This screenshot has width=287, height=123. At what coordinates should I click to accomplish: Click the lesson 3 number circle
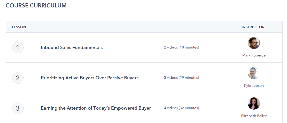pyautogui.click(x=18, y=108)
